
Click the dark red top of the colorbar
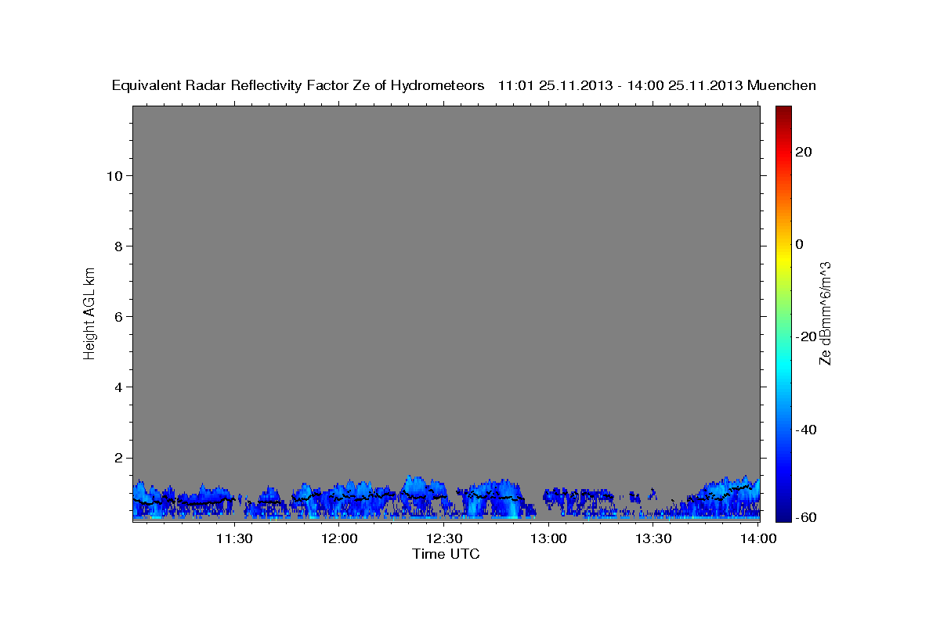tap(783, 112)
